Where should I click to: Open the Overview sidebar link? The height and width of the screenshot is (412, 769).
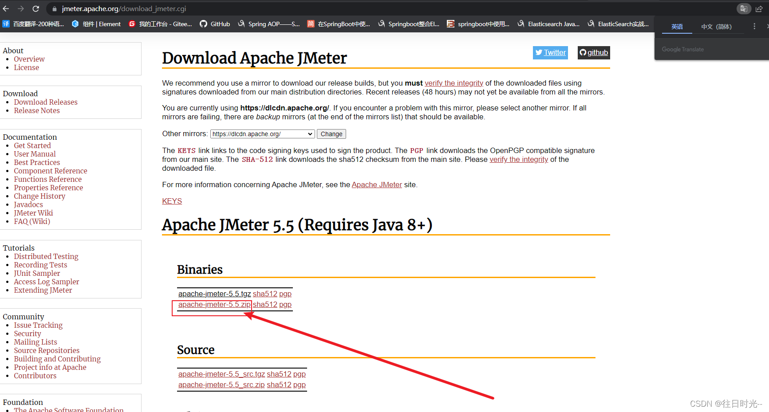click(x=29, y=59)
